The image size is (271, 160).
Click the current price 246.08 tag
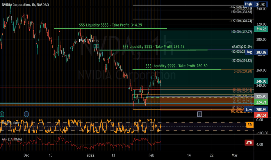click(261, 81)
